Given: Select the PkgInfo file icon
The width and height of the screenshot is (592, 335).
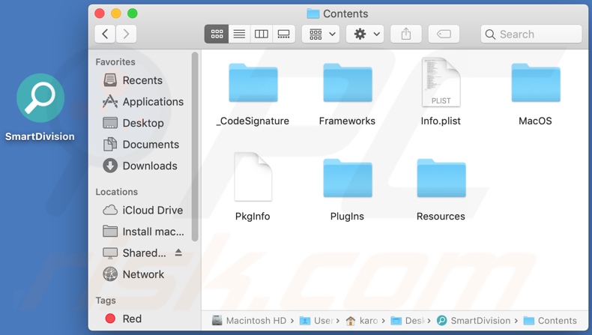Looking at the screenshot, I should [x=253, y=177].
